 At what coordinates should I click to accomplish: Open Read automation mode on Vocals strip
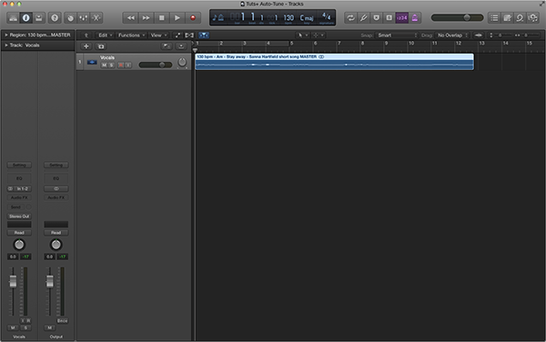19,233
